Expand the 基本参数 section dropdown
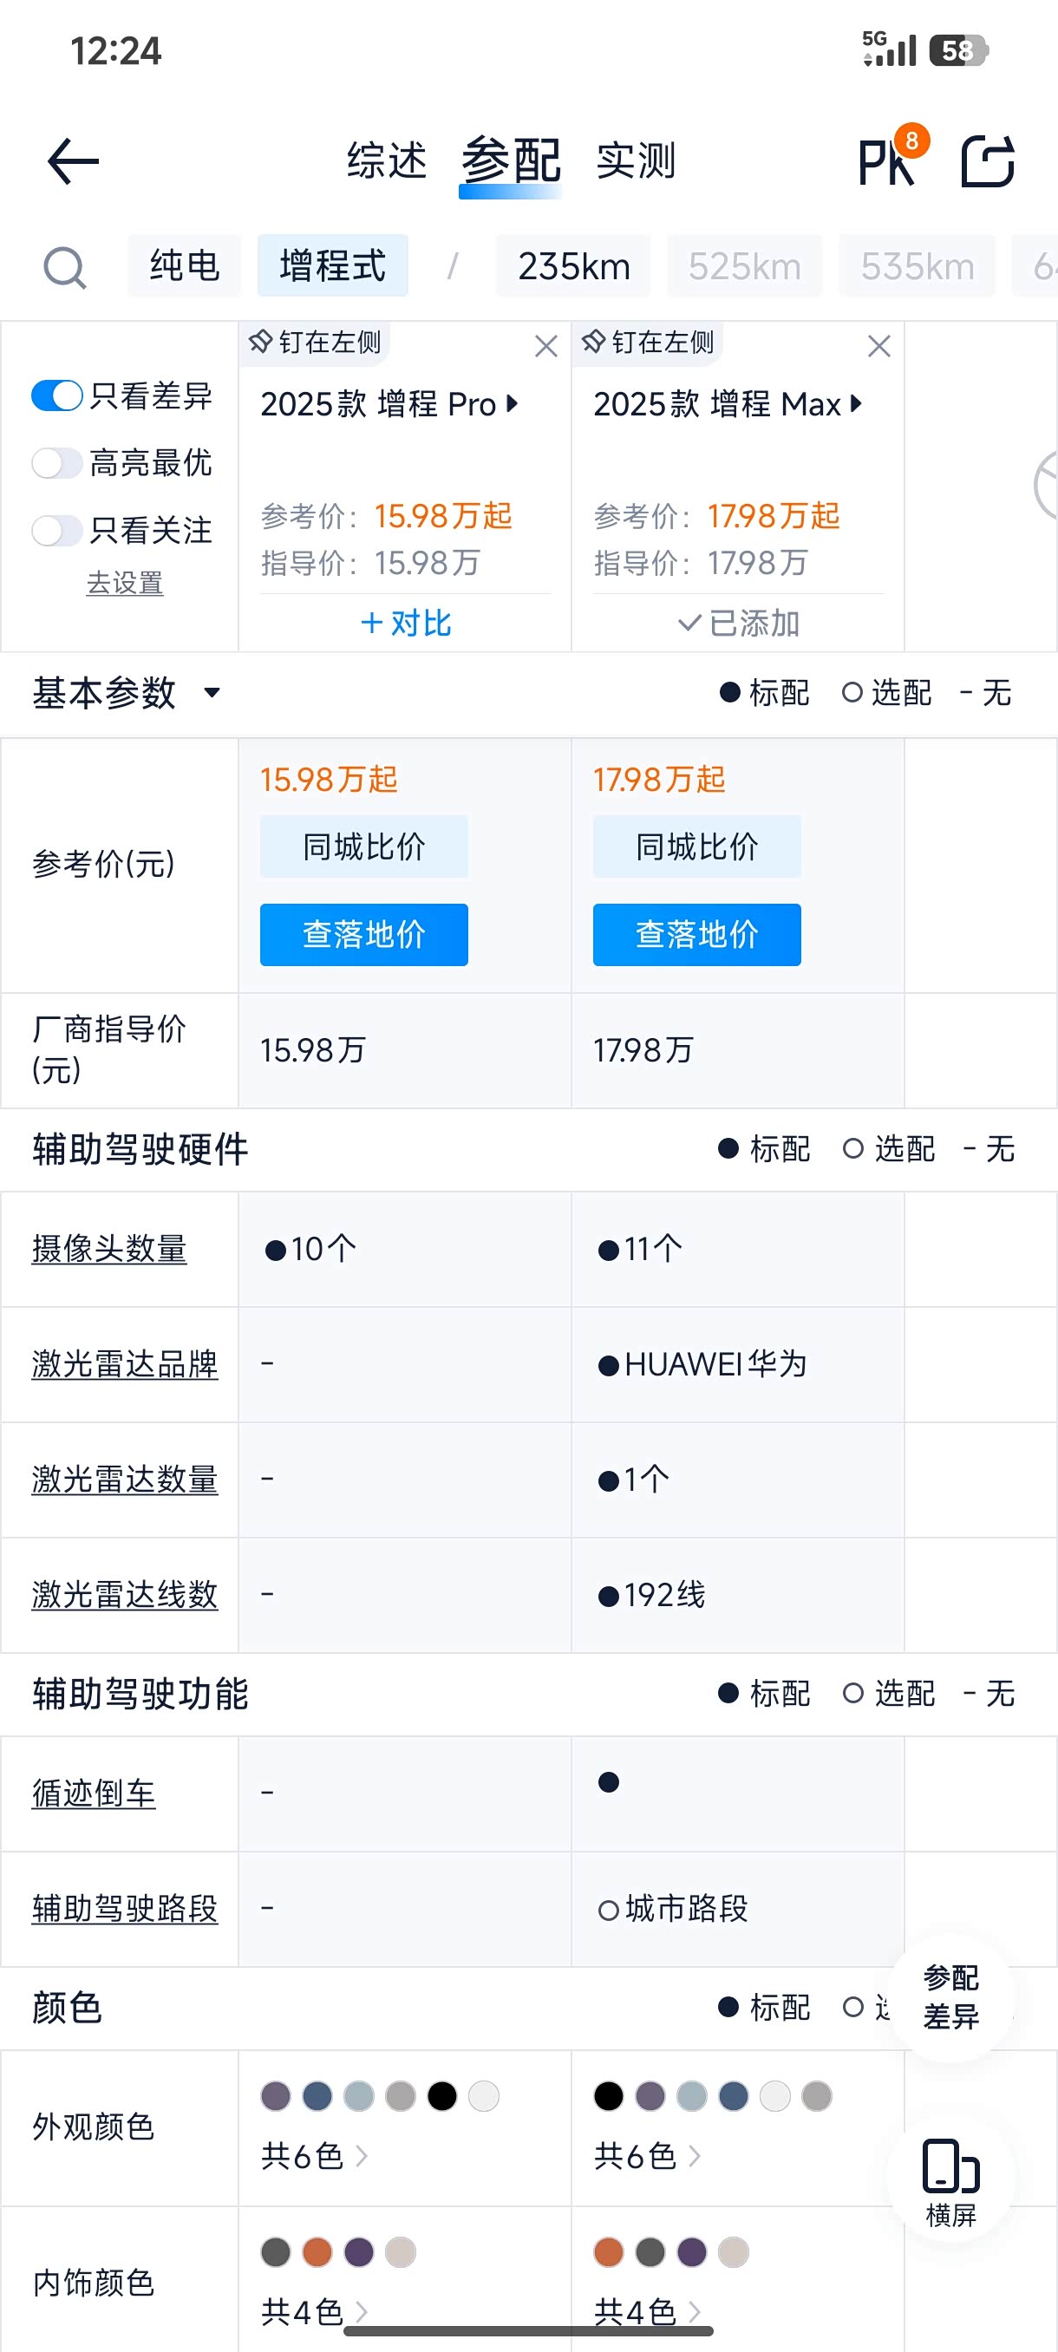This screenshot has width=1058, height=2352. (212, 693)
